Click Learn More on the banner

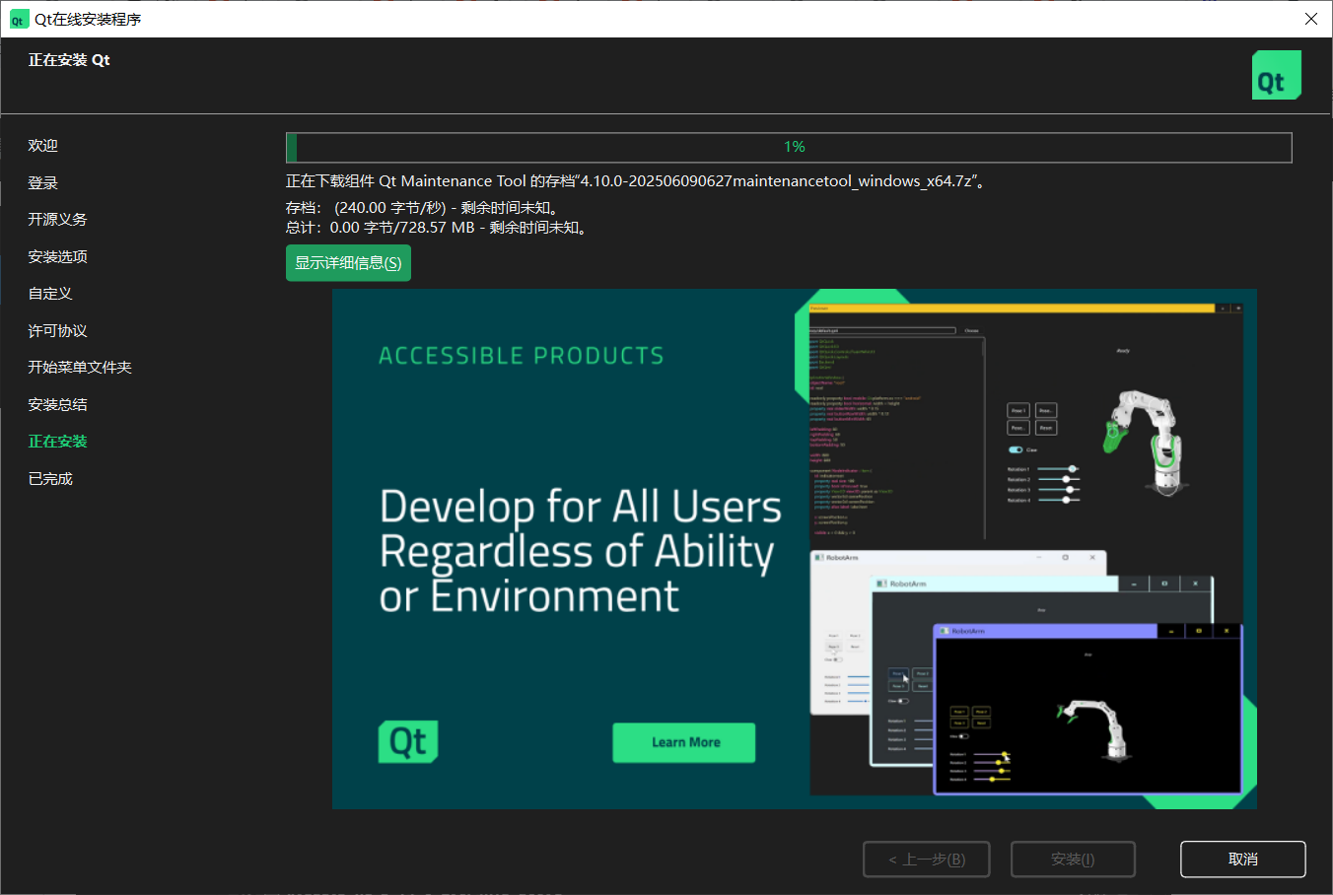[x=684, y=742]
